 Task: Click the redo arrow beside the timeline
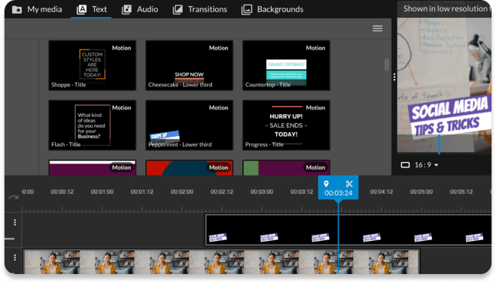(14, 197)
